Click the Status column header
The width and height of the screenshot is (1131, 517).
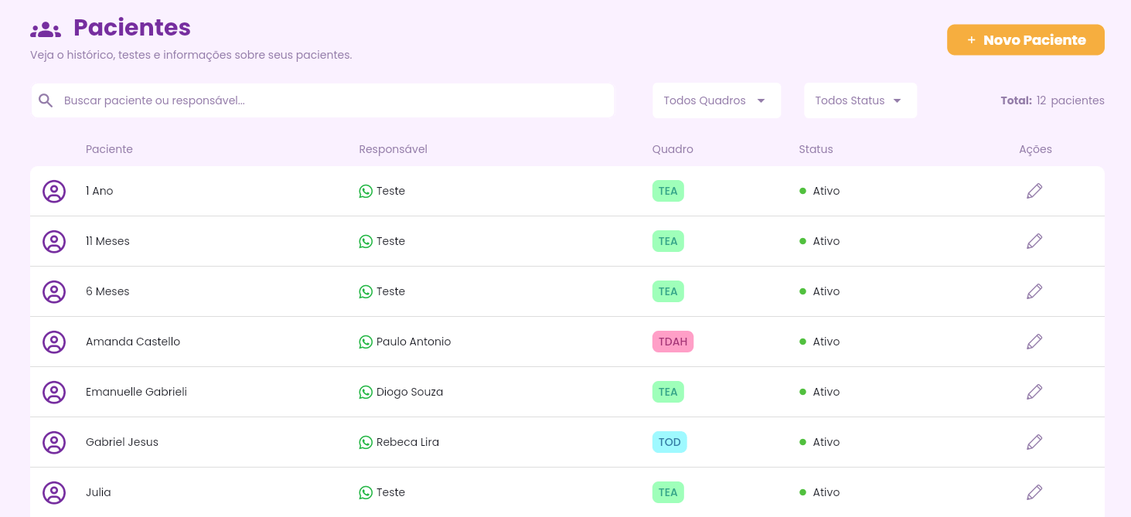(816, 149)
